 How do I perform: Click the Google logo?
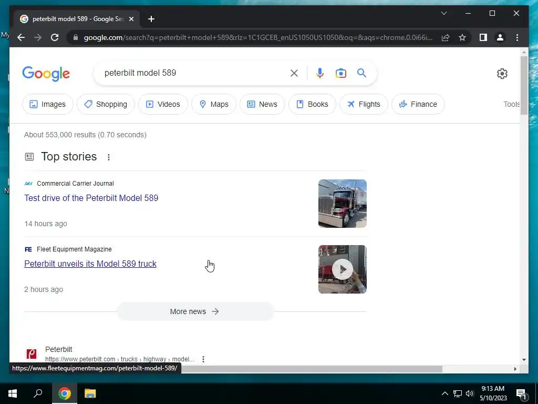[x=46, y=73]
